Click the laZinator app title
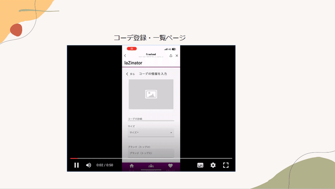The height and width of the screenshot is (189, 335). pos(133,63)
